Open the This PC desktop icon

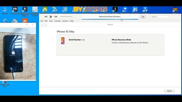5,10
